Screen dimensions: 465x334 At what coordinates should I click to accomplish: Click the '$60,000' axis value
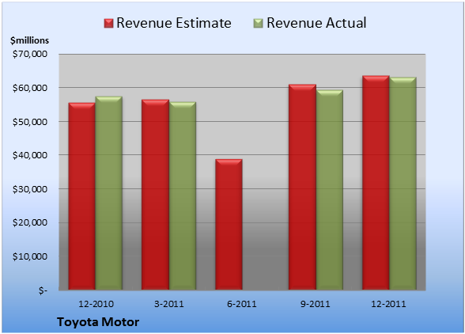click(x=30, y=88)
